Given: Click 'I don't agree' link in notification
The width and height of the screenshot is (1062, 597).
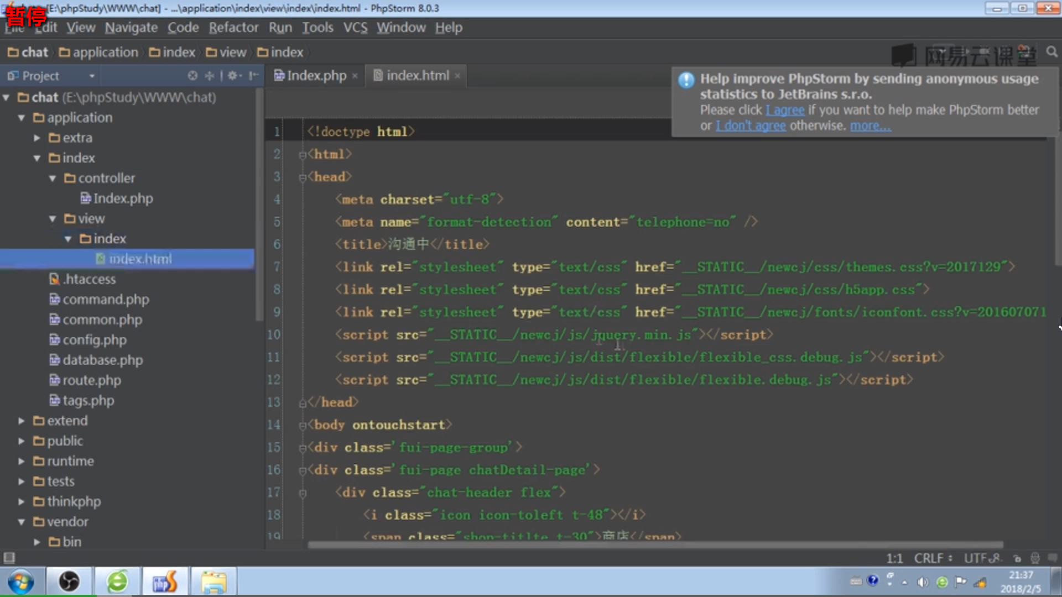Looking at the screenshot, I should coord(751,125).
